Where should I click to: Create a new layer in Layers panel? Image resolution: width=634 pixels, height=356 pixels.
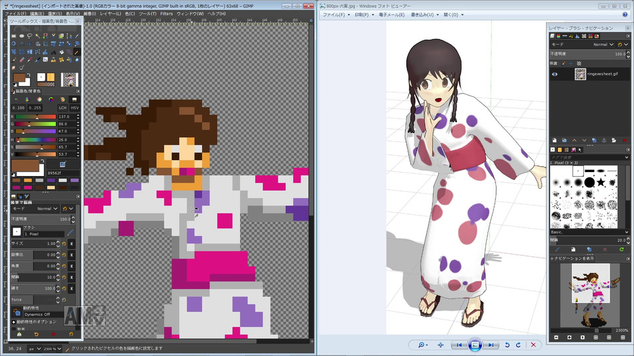(554, 140)
